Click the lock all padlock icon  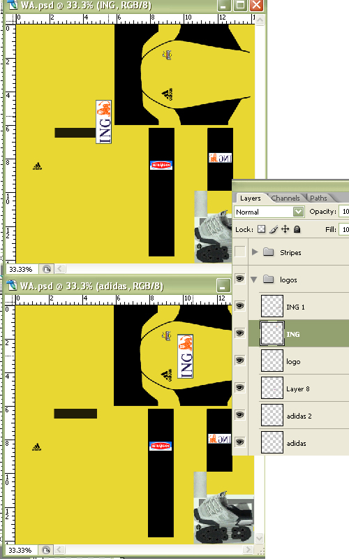297,229
